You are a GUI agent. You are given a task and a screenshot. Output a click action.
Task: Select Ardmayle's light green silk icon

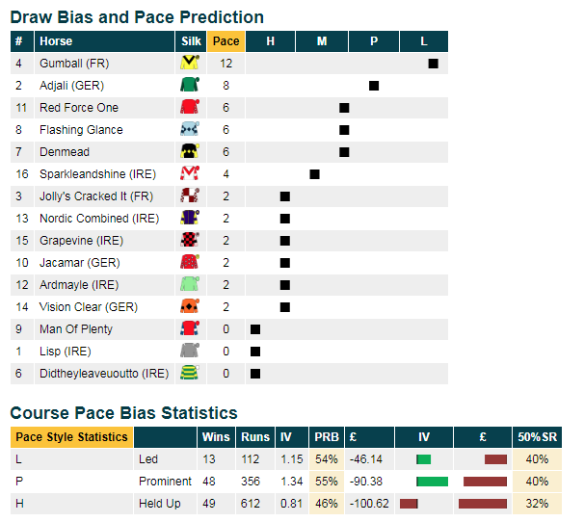tap(190, 284)
